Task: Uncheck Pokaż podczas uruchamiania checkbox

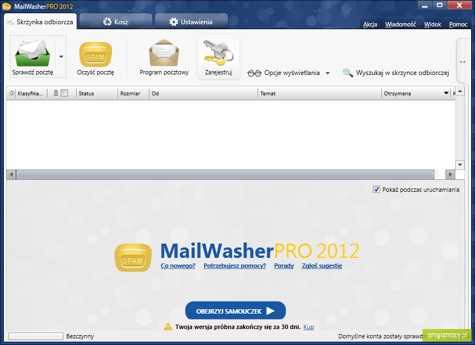Action: pyautogui.click(x=376, y=190)
